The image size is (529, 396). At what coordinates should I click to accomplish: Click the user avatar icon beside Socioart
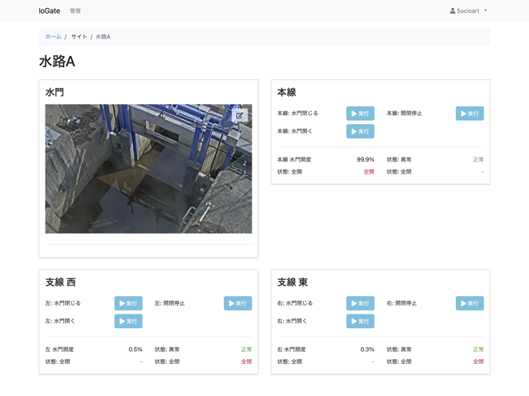coord(452,11)
